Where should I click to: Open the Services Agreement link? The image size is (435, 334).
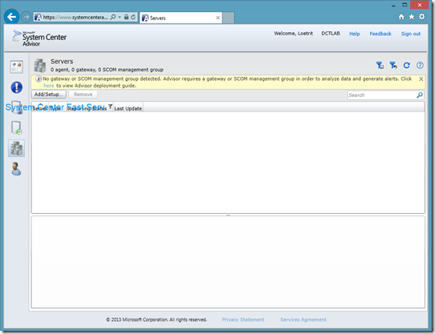tap(303, 320)
